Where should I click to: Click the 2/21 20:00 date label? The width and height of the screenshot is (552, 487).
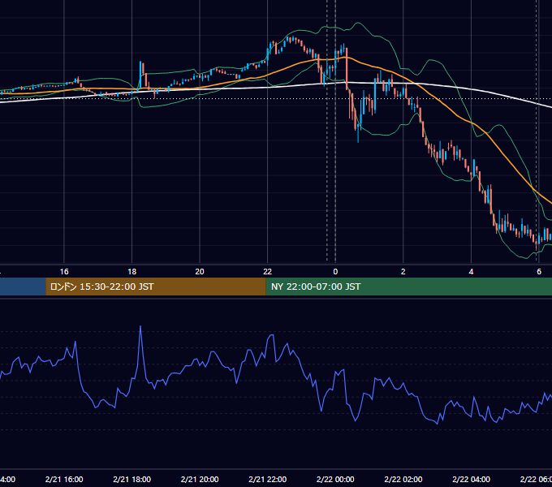[x=200, y=479]
